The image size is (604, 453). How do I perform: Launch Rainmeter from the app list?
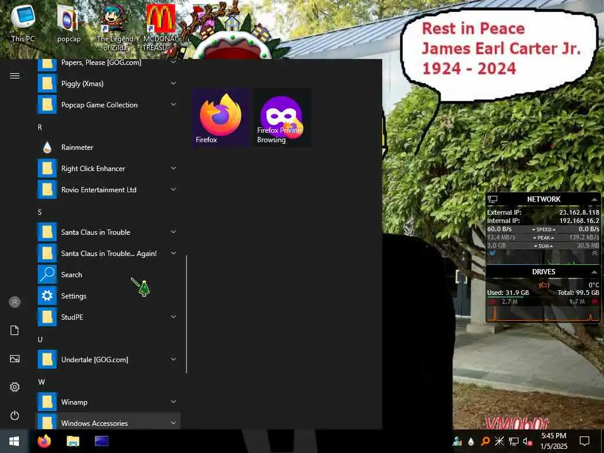(x=108, y=147)
